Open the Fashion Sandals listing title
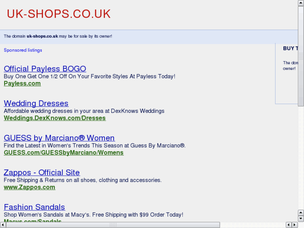The width and height of the screenshot is (304, 228). pyautogui.click(x=35, y=207)
